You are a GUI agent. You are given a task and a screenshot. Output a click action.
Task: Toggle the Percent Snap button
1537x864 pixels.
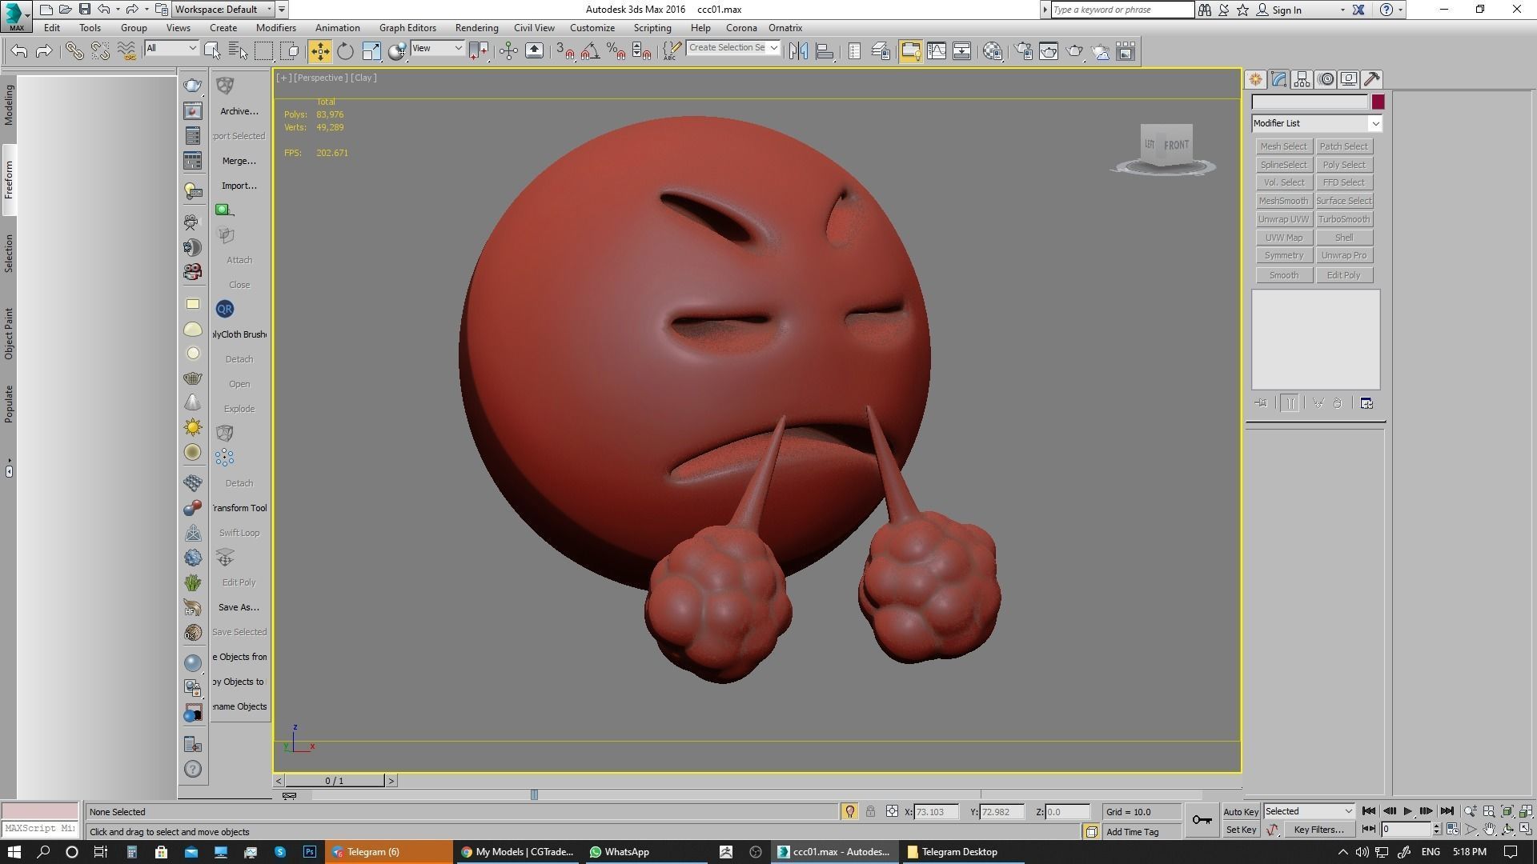click(x=616, y=51)
